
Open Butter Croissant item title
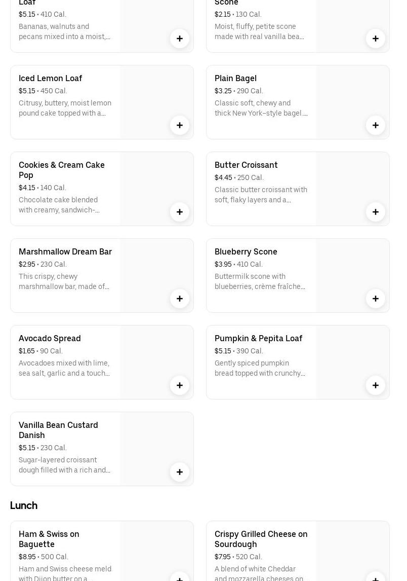(246, 165)
